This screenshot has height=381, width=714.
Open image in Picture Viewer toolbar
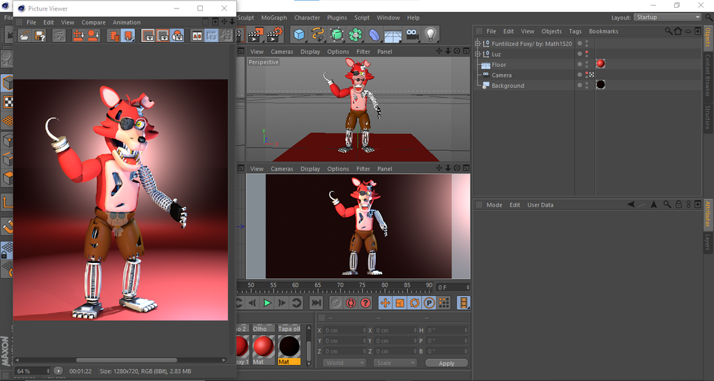(x=24, y=36)
